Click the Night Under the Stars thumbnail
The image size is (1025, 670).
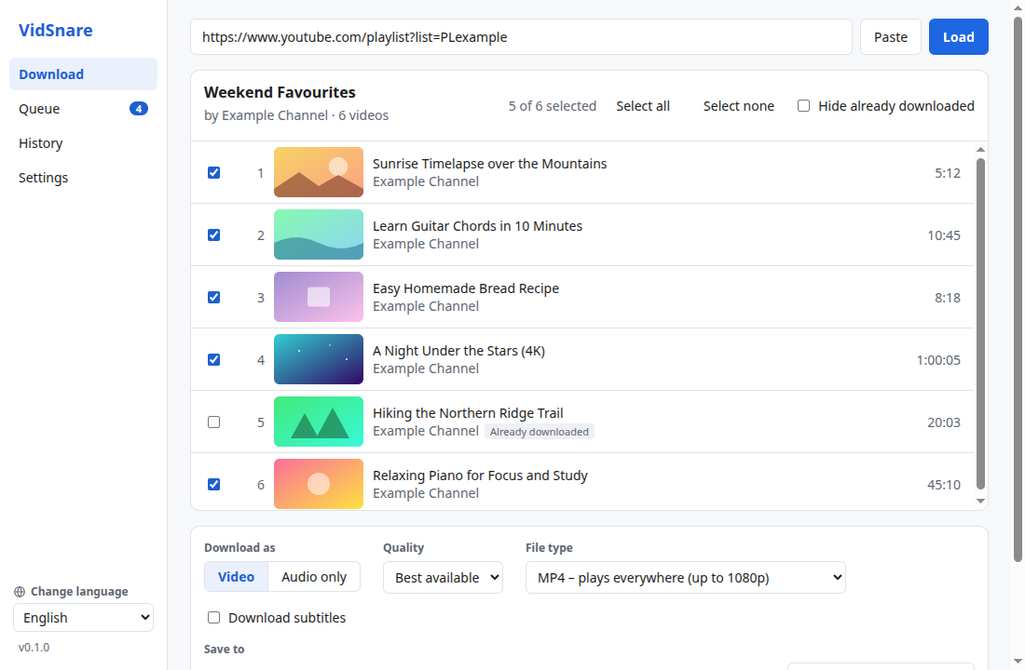[x=319, y=360]
